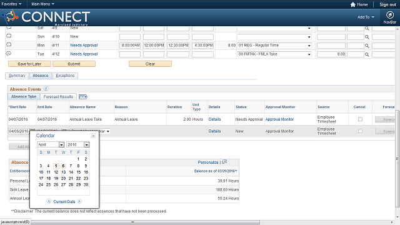Check Cancel box for 04/06/2016 absence
The image size is (400, 225).
point(360,131)
